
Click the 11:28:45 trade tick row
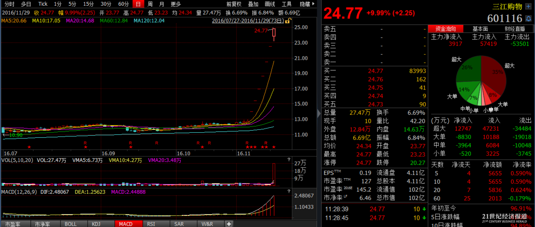point(375,218)
